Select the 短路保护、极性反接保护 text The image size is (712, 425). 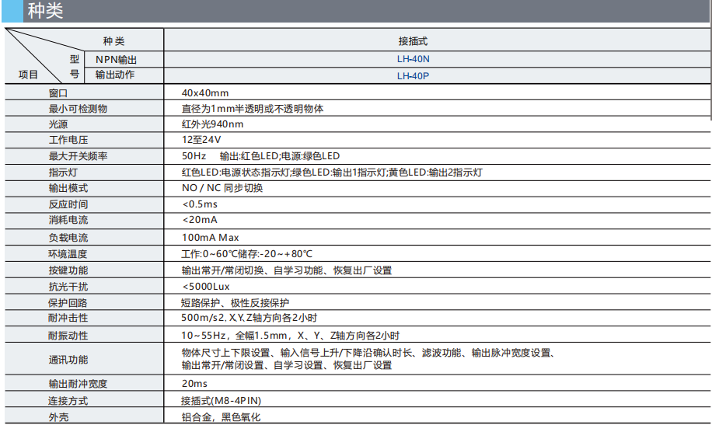(241, 302)
